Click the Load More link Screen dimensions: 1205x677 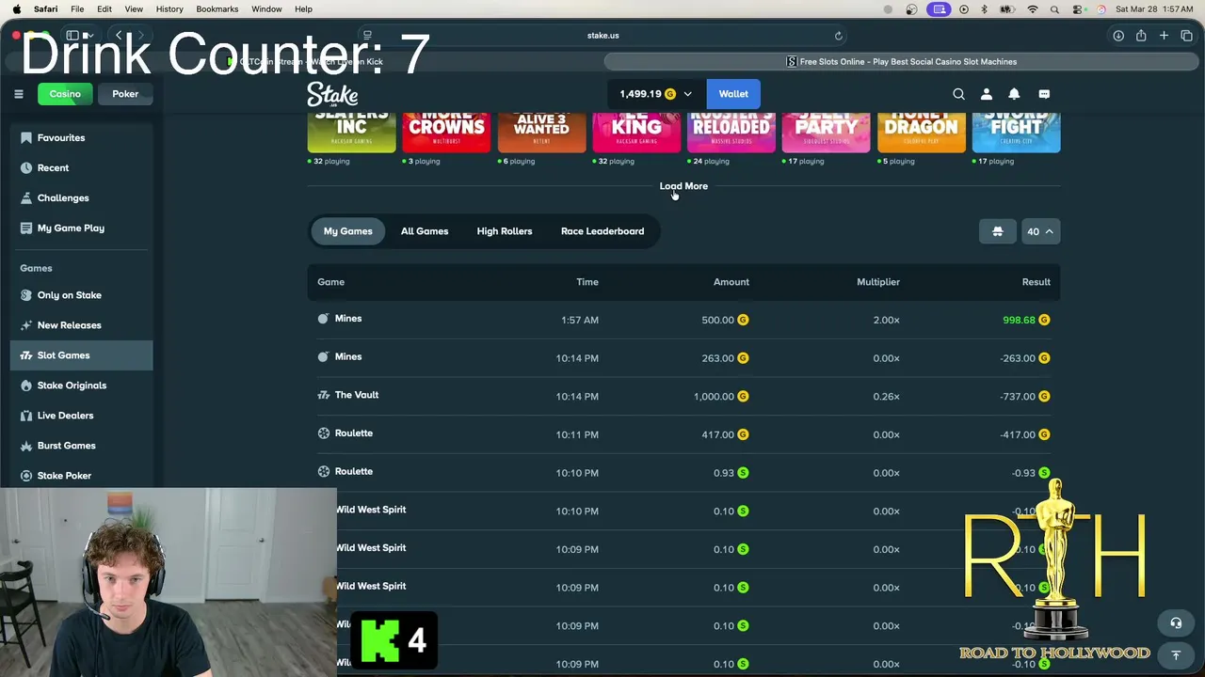pyautogui.click(x=683, y=186)
